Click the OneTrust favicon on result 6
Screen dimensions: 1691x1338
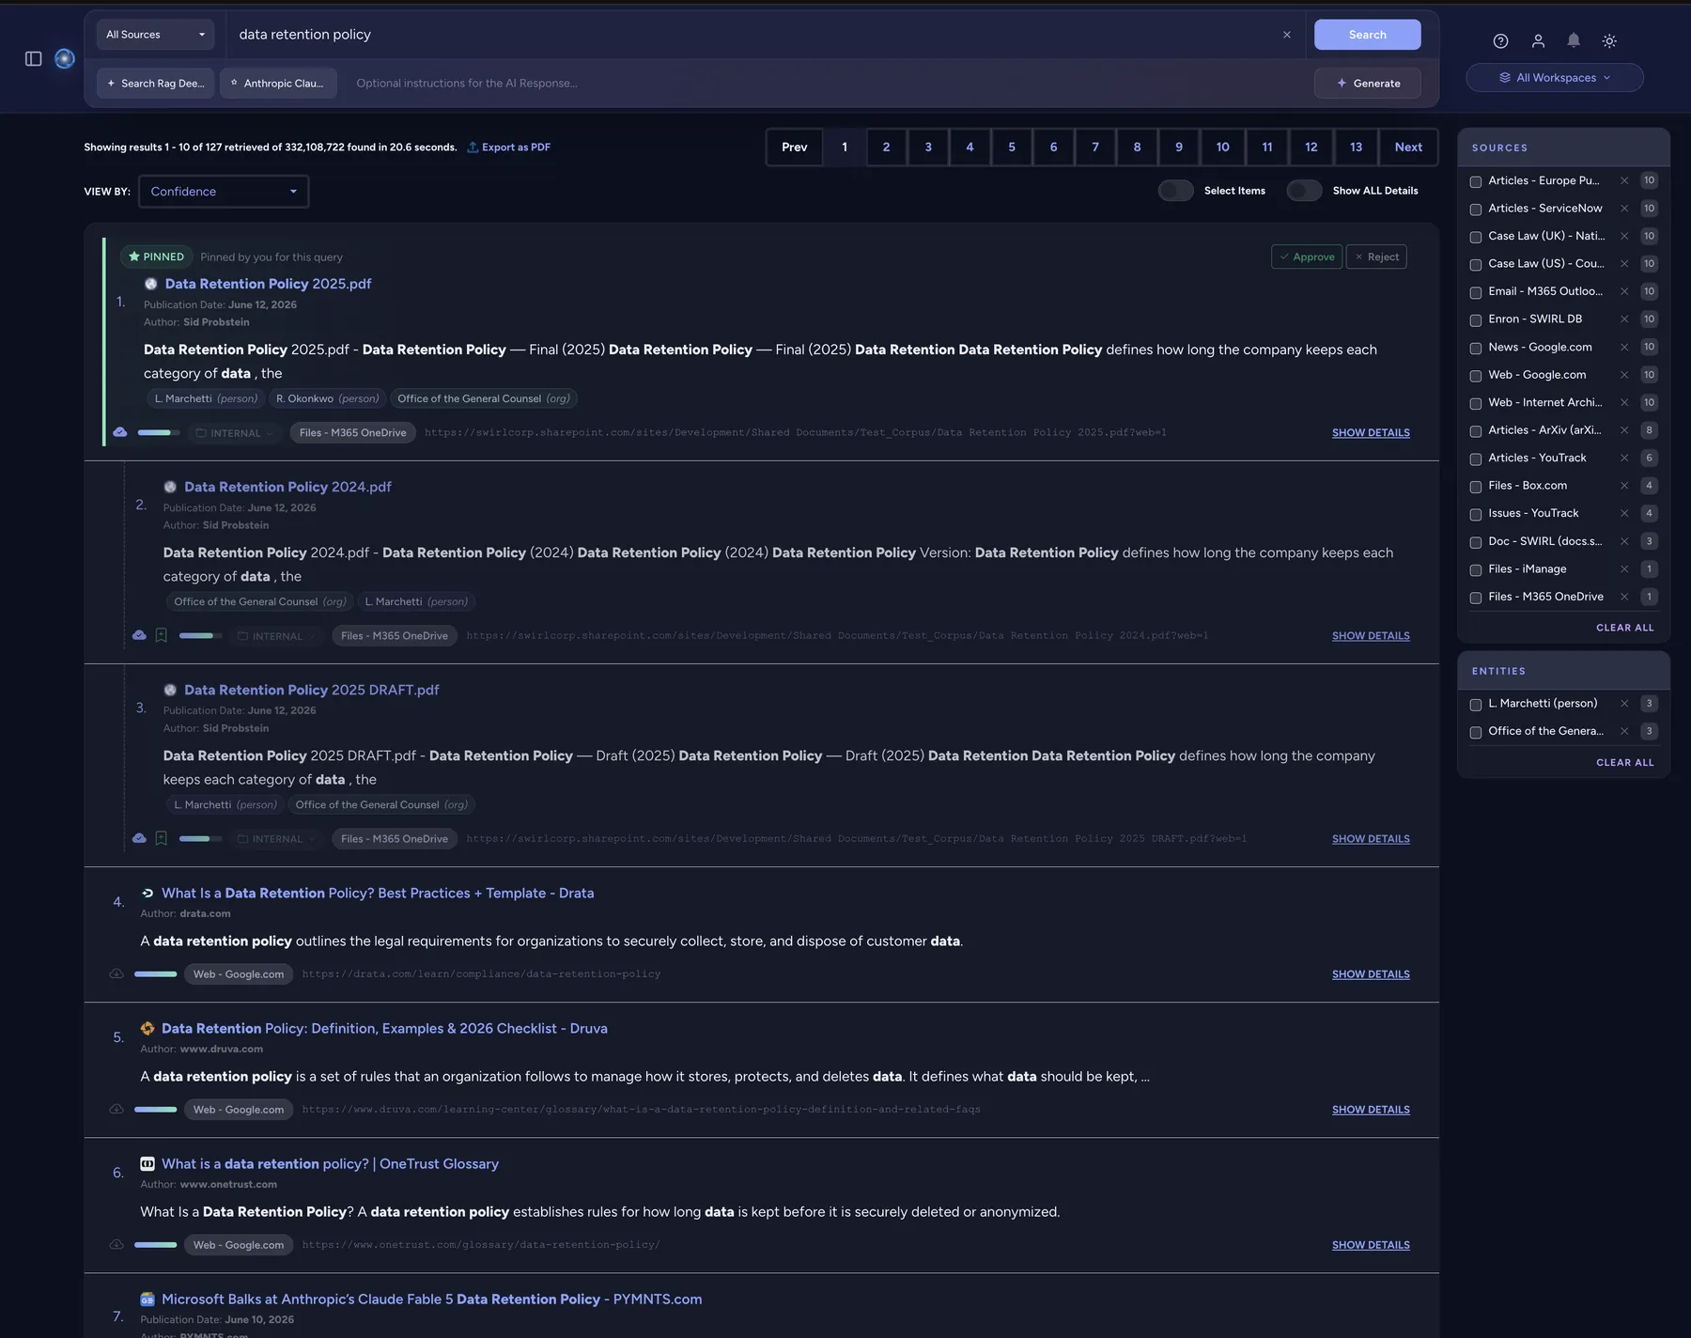[147, 1164]
